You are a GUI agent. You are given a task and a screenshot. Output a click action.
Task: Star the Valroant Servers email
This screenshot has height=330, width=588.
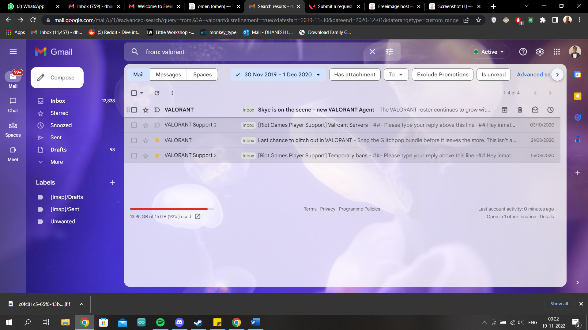click(x=145, y=125)
